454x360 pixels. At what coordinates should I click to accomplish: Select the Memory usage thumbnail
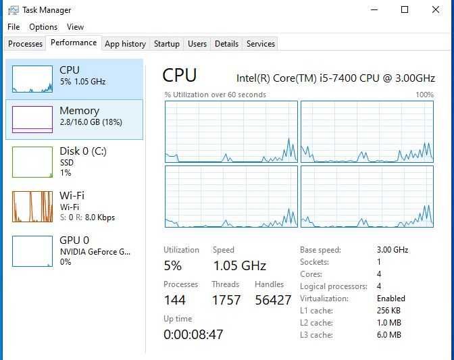coord(32,120)
